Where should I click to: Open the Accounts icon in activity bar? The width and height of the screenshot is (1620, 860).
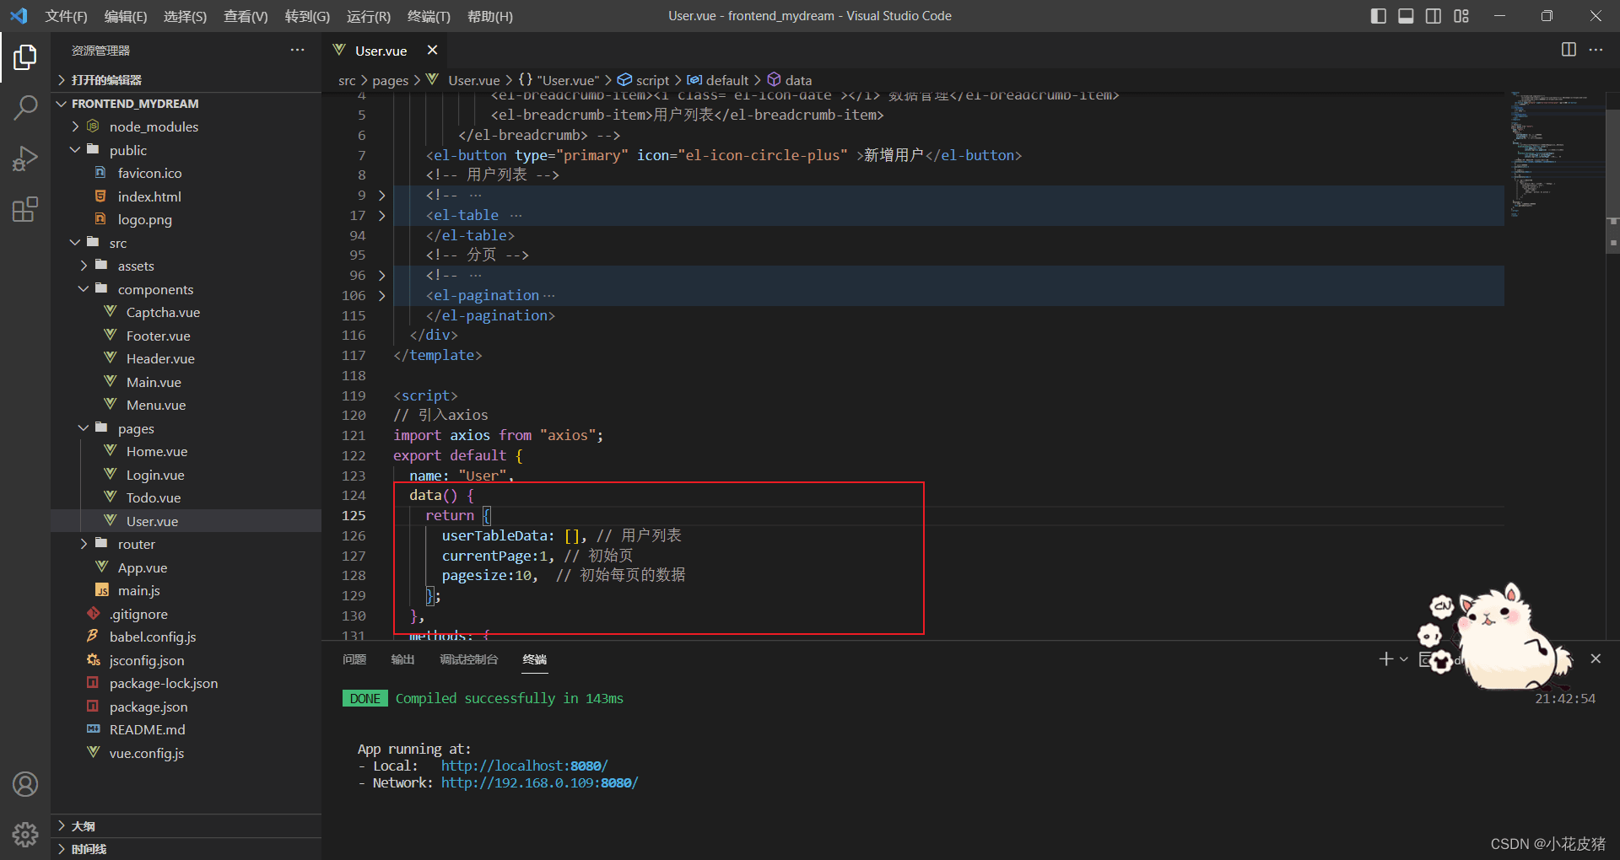coord(25,784)
